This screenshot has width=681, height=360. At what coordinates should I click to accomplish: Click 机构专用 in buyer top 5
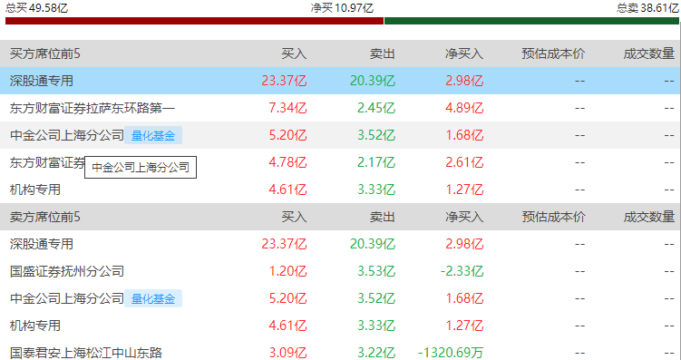[35, 190]
